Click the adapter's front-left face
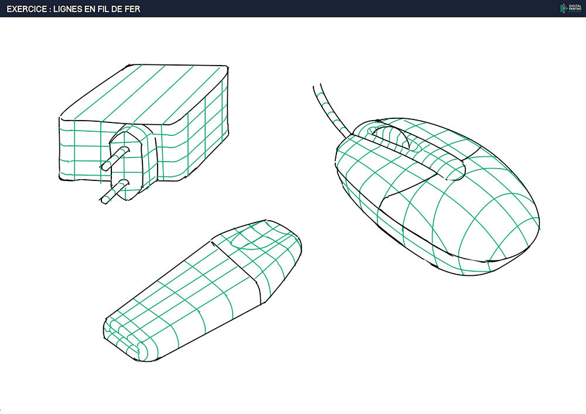This screenshot has height=414, width=586. tap(82, 152)
